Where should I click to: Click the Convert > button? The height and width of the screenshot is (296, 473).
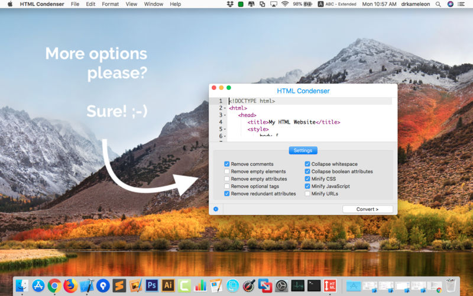point(367,209)
